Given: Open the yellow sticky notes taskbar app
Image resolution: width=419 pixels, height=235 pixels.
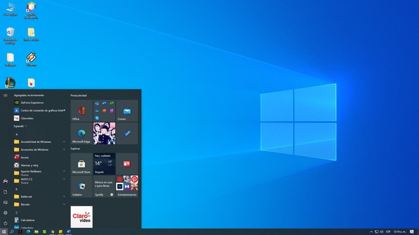Looking at the screenshot, I should coord(61,232).
